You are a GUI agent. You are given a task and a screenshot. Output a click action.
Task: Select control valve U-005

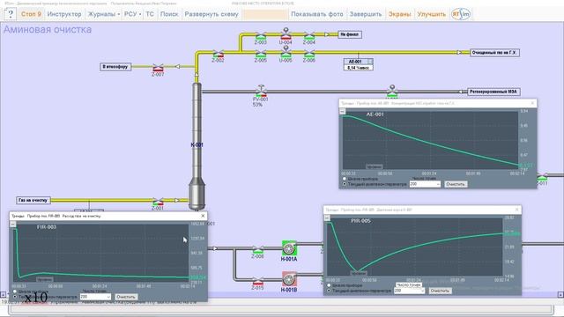coord(286,52)
